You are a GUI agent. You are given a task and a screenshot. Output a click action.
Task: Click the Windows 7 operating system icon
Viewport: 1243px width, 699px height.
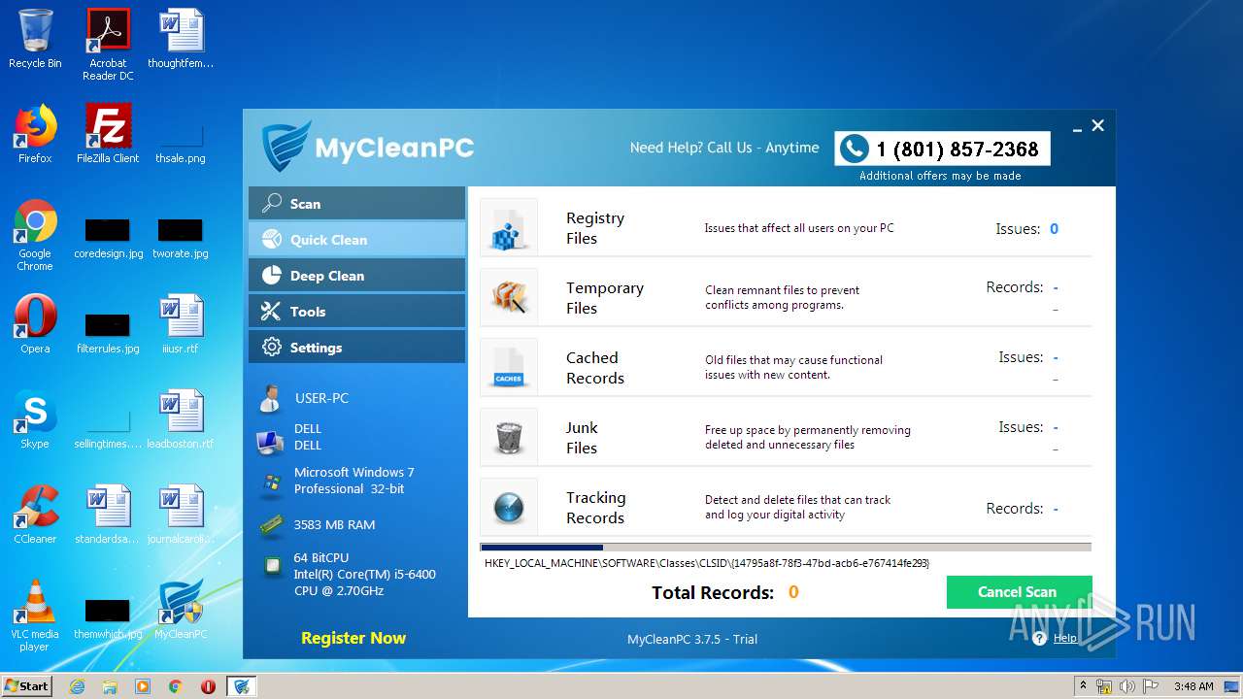tap(271, 483)
